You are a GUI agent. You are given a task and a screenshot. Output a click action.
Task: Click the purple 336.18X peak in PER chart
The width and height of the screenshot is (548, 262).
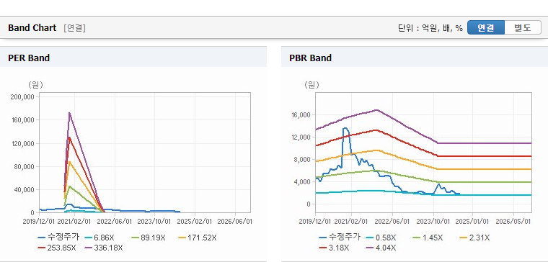(x=69, y=113)
